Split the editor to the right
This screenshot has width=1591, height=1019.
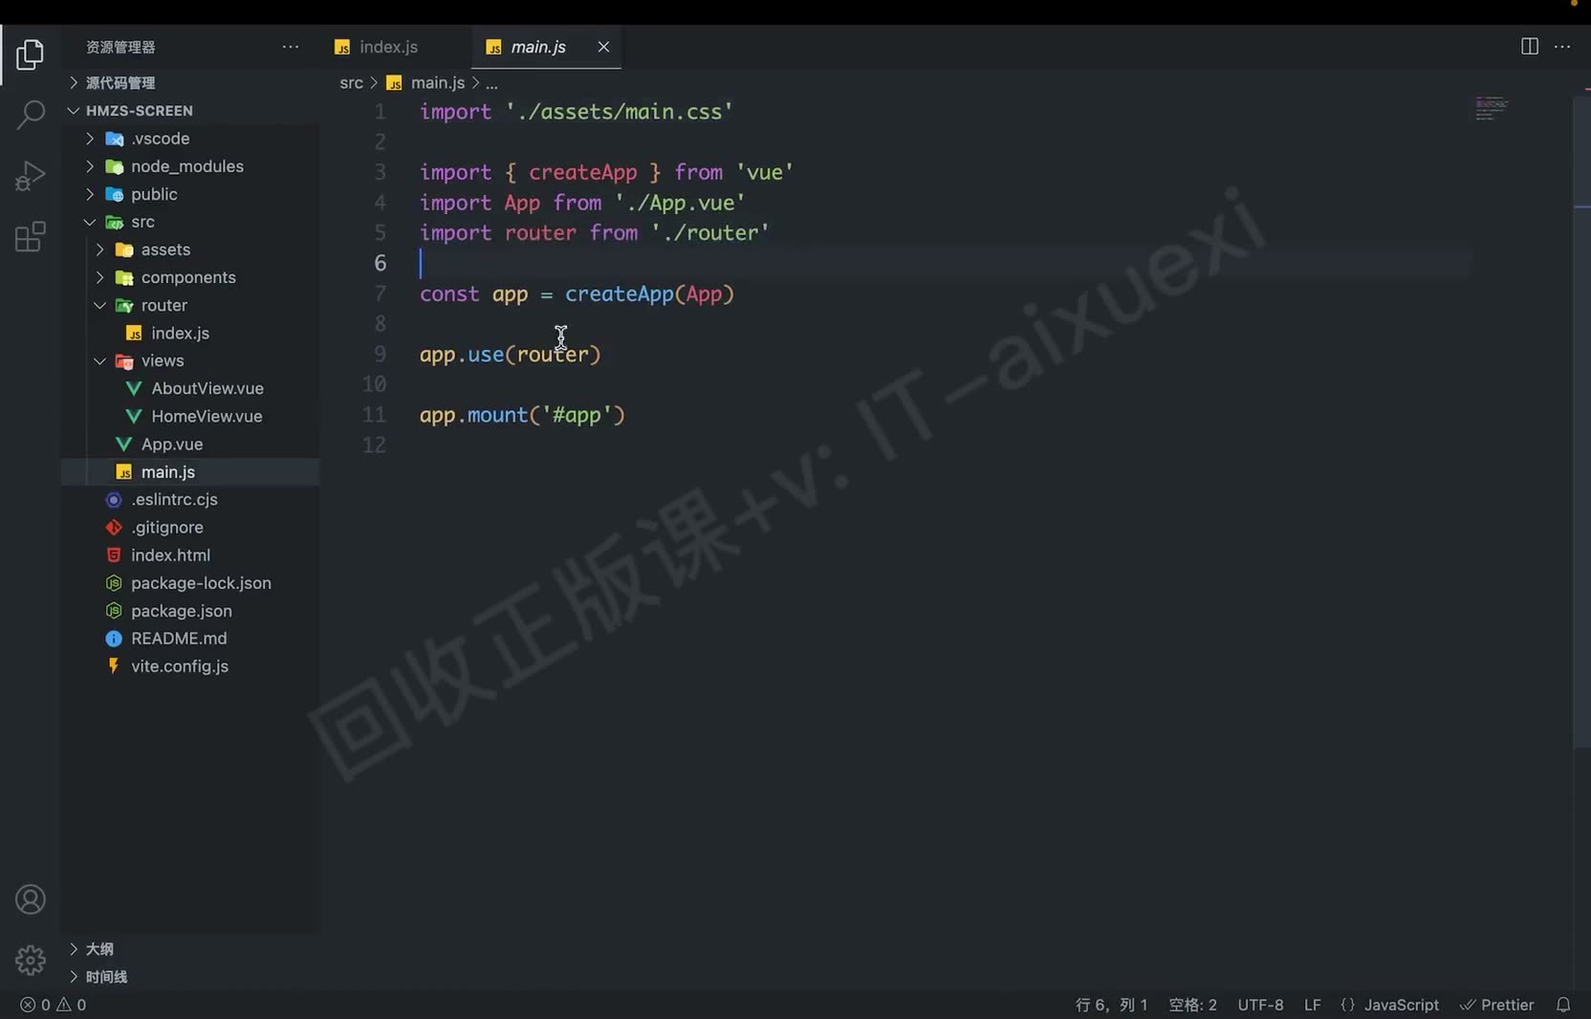click(1529, 47)
